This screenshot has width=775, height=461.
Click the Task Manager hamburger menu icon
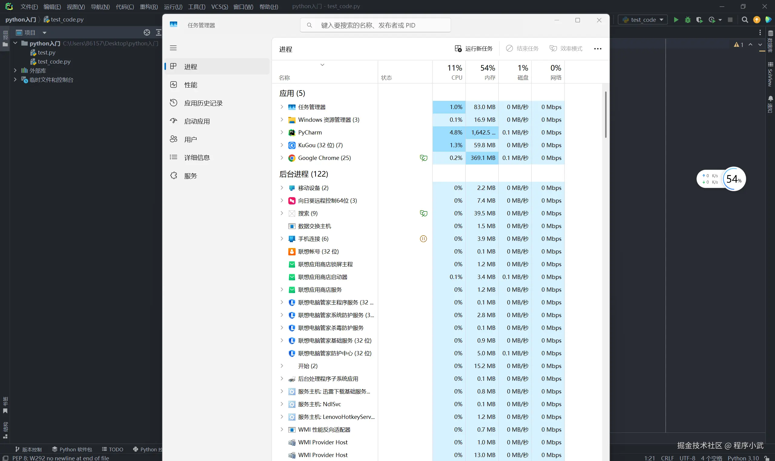point(173,48)
